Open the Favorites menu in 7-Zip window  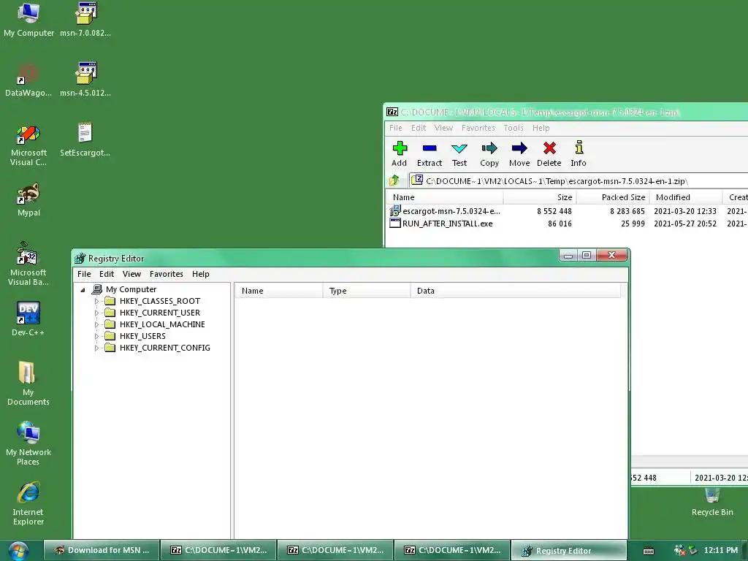478,128
